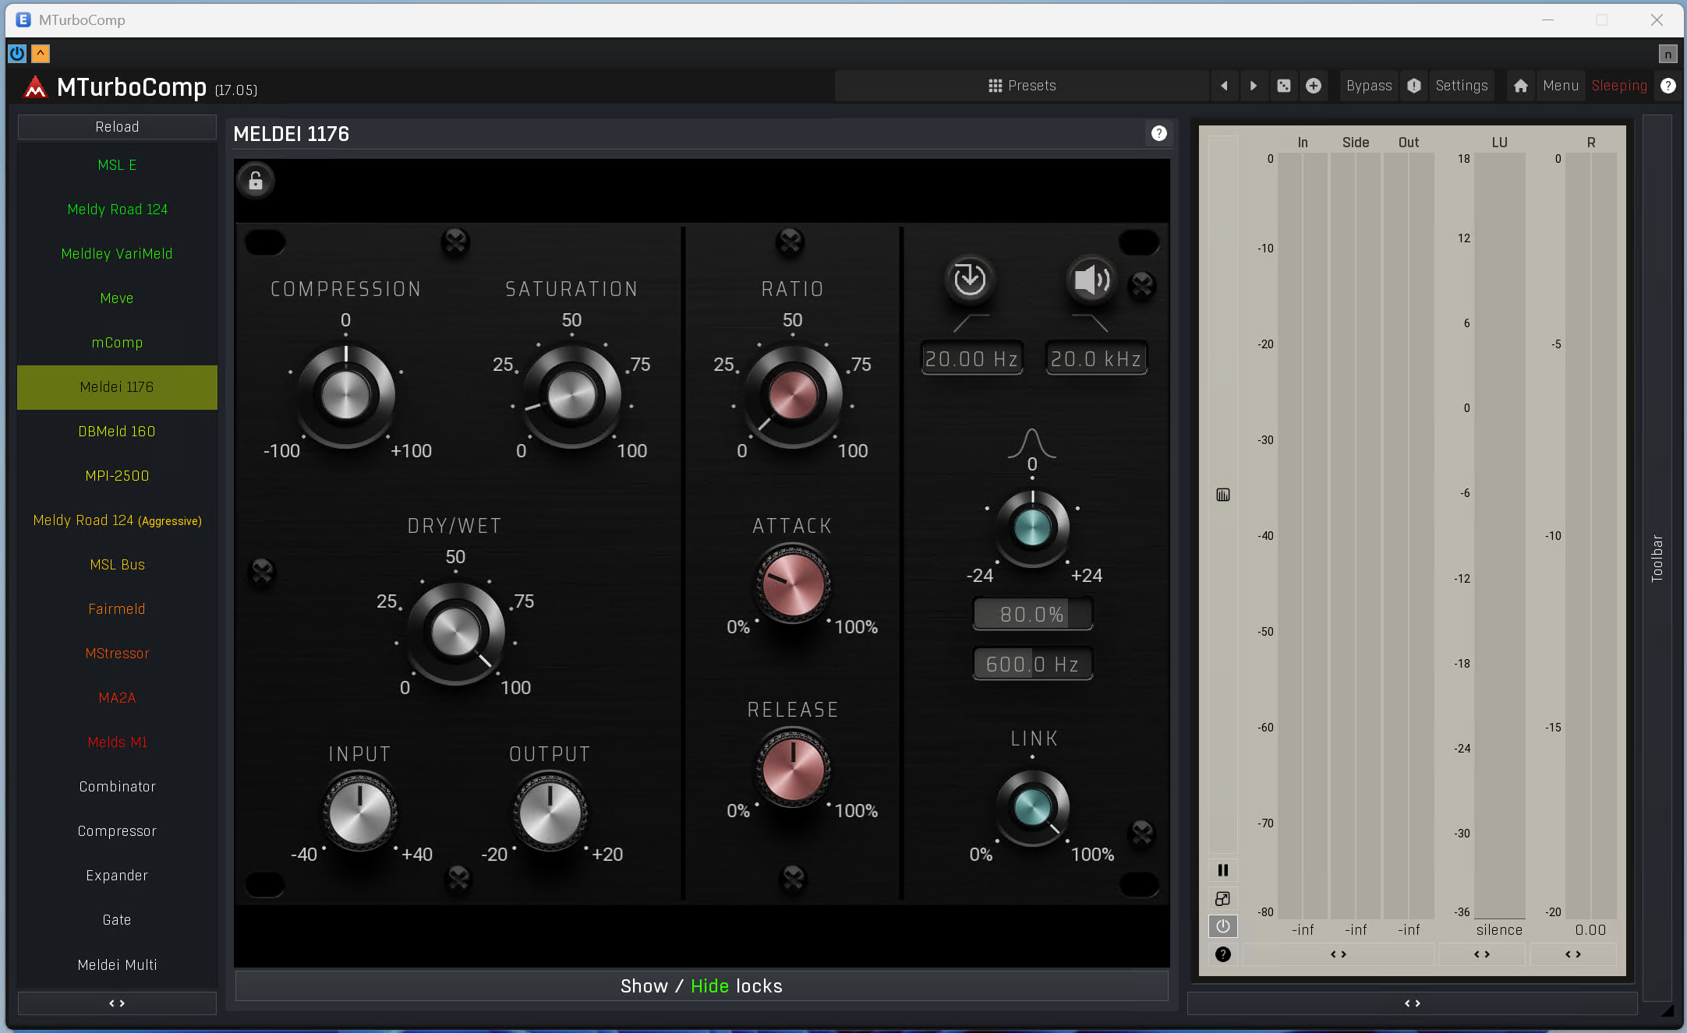Toggle the Bypass button
The width and height of the screenshot is (1687, 1033).
[1369, 86]
